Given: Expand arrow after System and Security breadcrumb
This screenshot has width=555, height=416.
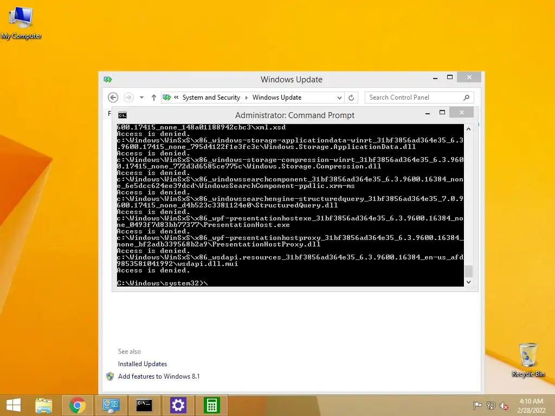Looking at the screenshot, I should point(247,97).
